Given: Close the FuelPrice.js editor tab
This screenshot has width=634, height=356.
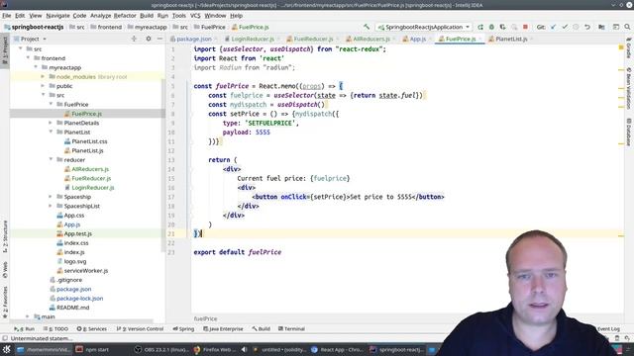Looking at the screenshot, I should [x=480, y=39].
